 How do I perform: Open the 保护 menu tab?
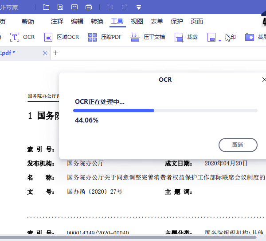[x=177, y=21]
